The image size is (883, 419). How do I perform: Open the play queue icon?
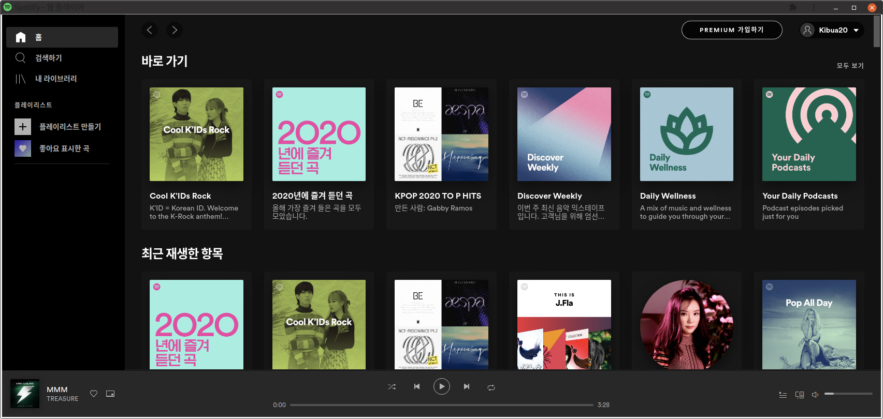(783, 395)
